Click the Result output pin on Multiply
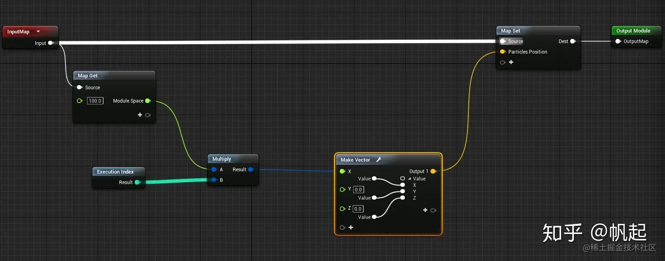 point(251,169)
